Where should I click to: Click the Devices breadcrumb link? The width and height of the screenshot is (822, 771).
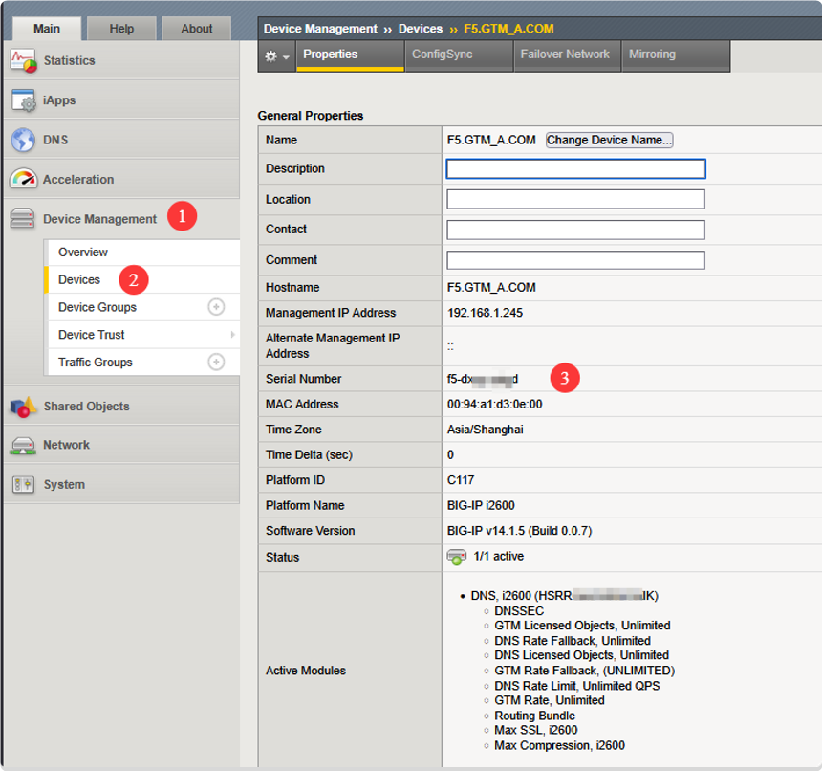tap(421, 29)
